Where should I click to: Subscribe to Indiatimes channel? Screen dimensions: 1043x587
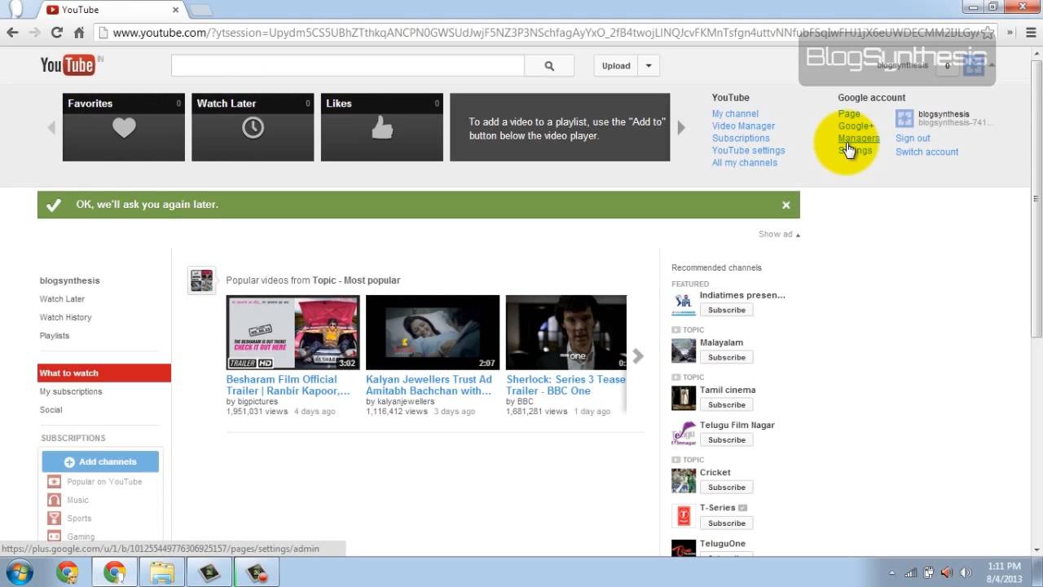tap(726, 311)
